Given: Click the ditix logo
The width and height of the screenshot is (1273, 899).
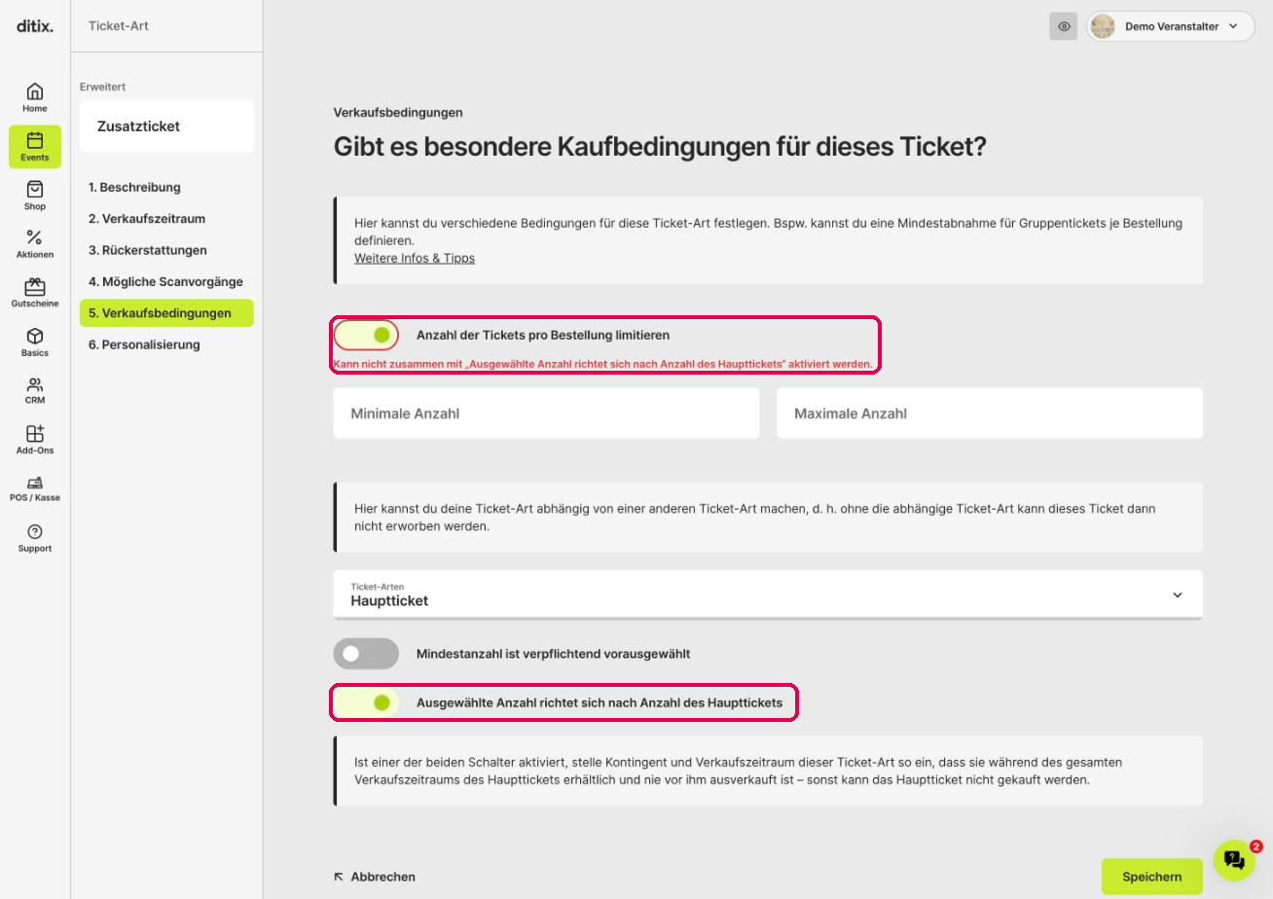Looking at the screenshot, I should tap(35, 26).
